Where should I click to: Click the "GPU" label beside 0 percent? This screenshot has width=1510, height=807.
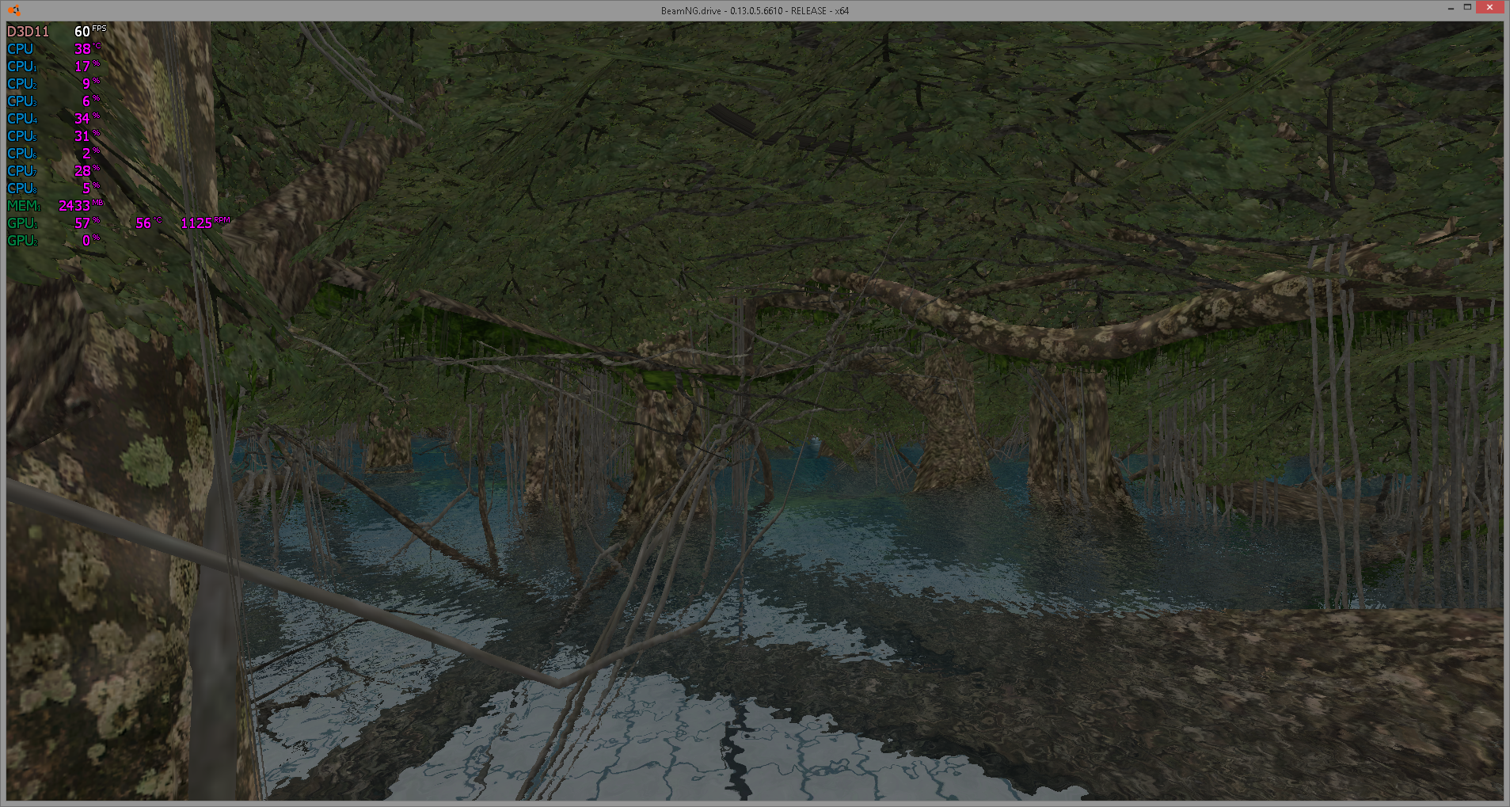(x=21, y=241)
